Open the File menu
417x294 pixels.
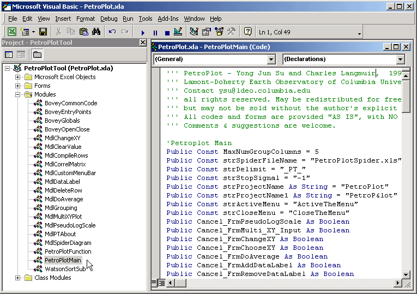coord(13,19)
